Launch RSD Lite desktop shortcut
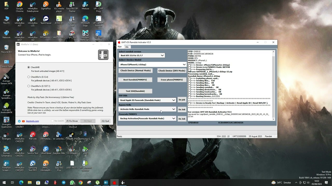The image size is (332, 186). [33, 136]
